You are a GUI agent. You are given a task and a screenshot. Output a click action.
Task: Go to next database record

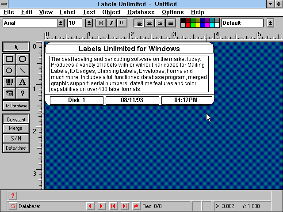pos(101,206)
